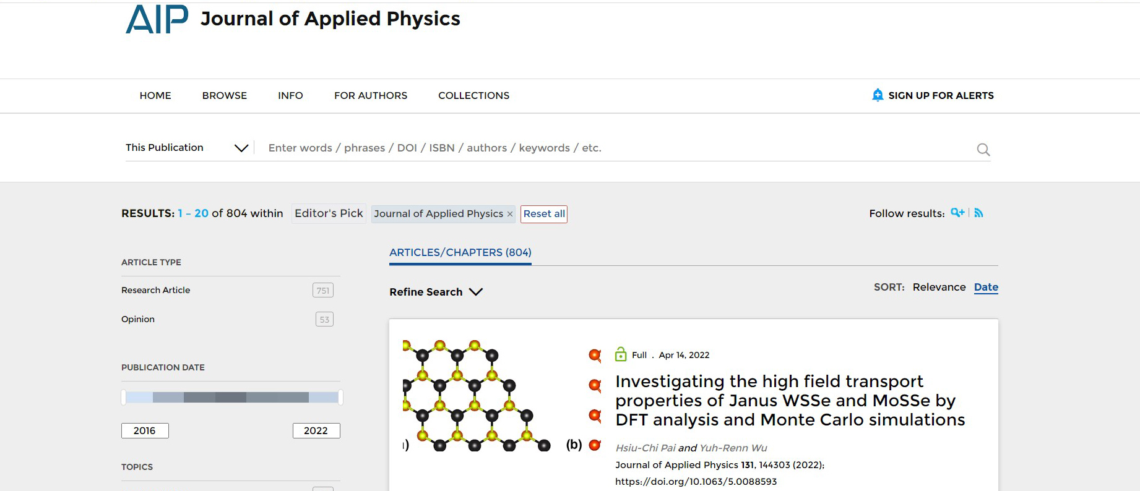
Task: Select the ARTICLES/CHAPTERS (804) tab
Action: tap(460, 252)
